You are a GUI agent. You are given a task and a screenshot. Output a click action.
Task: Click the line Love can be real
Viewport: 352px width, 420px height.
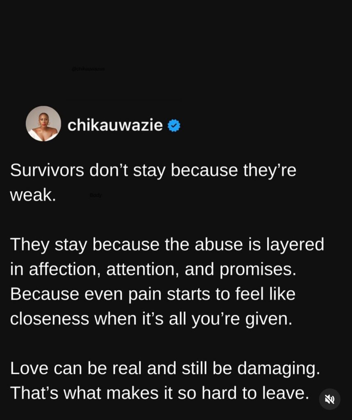click(x=165, y=368)
